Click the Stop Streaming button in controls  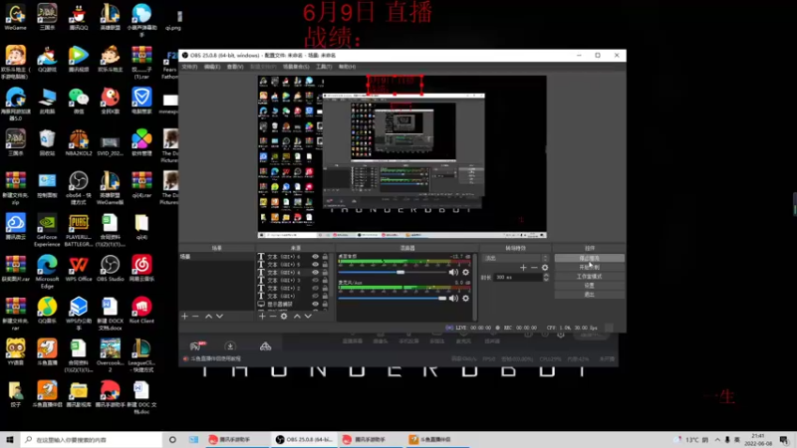pos(589,258)
